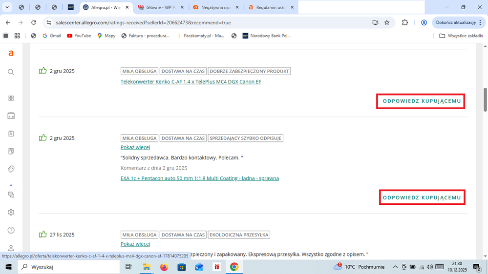
Task: Open search from the sidebar magnifier icon
Action: (11, 72)
